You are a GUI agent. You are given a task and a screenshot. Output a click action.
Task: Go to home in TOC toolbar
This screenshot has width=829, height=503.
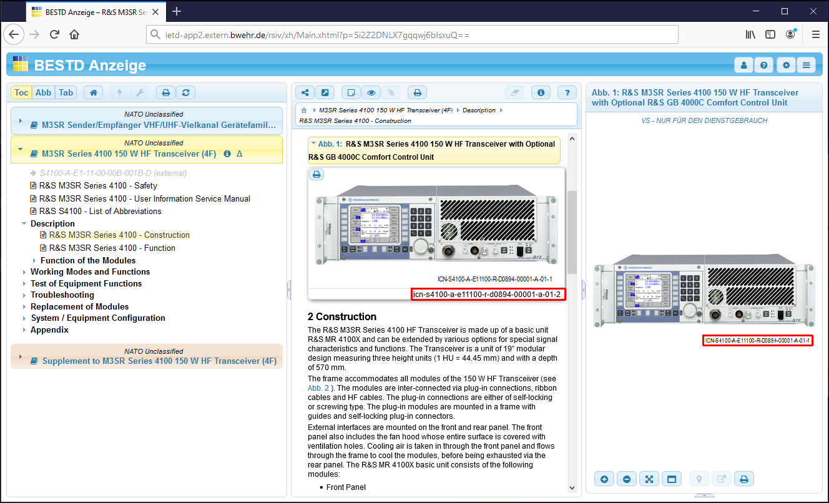coord(93,92)
